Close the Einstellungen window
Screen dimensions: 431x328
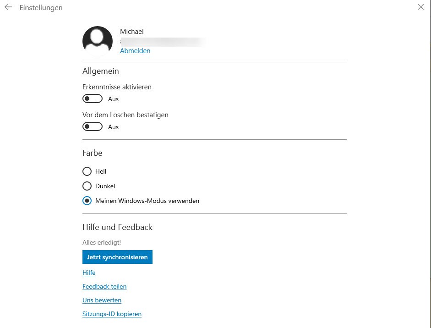(x=421, y=7)
